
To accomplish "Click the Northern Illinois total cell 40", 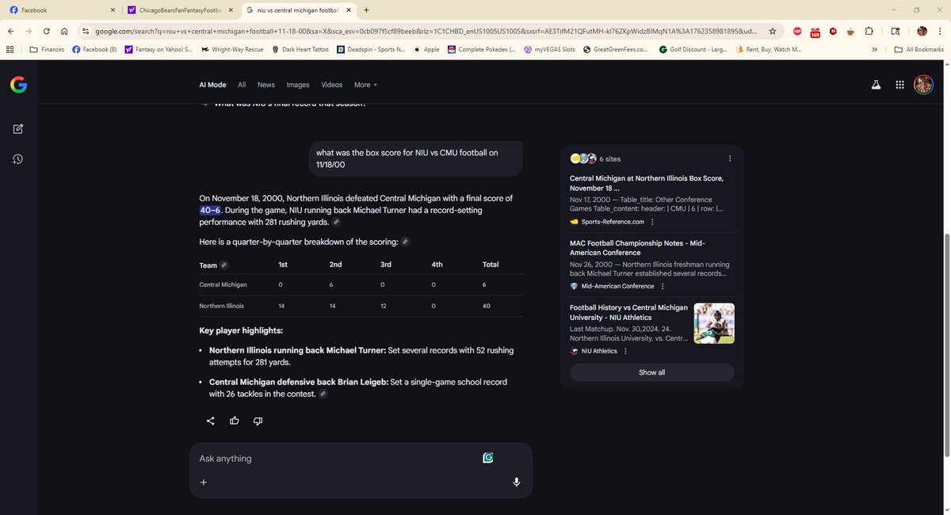I will (487, 306).
